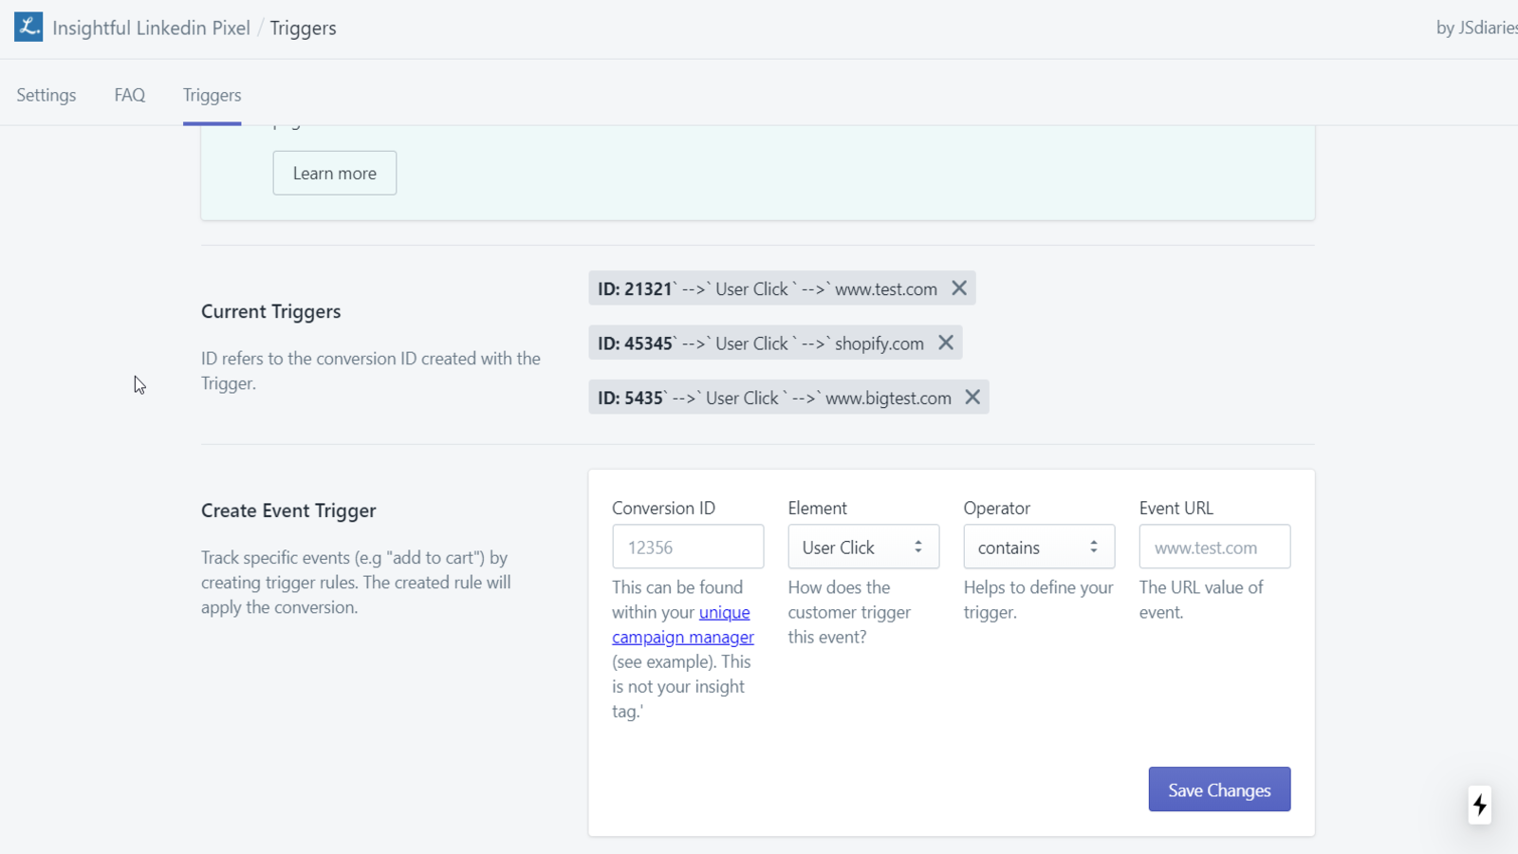Click into the Event URL field
1518x854 pixels.
point(1214,547)
